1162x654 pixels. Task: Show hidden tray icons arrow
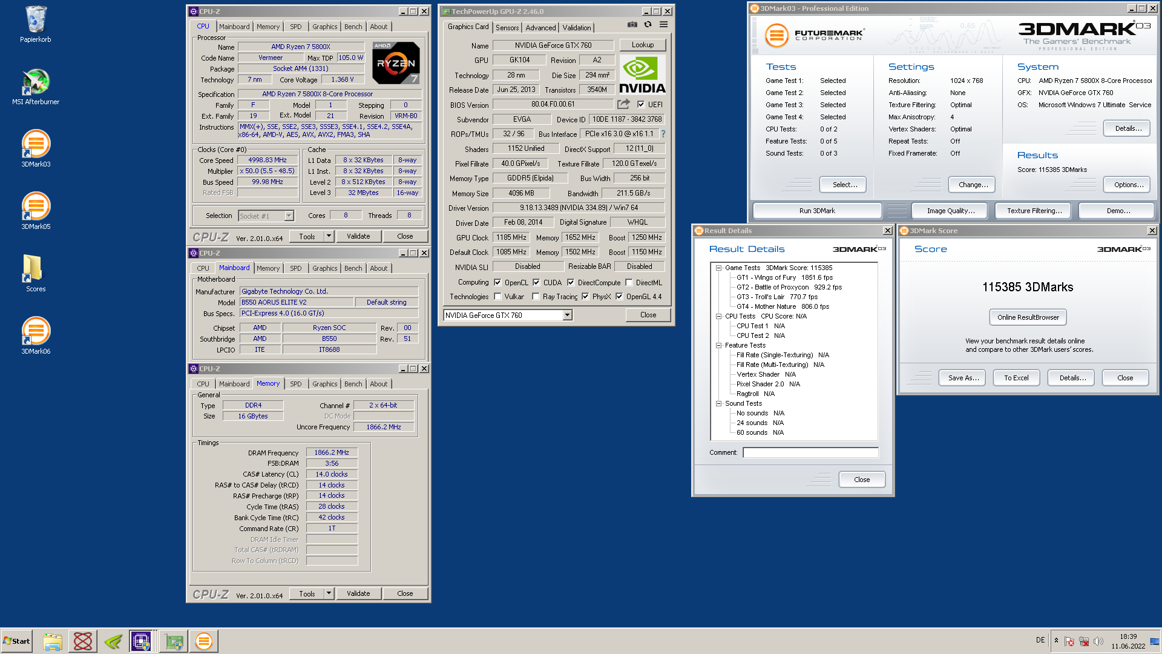(x=1056, y=641)
